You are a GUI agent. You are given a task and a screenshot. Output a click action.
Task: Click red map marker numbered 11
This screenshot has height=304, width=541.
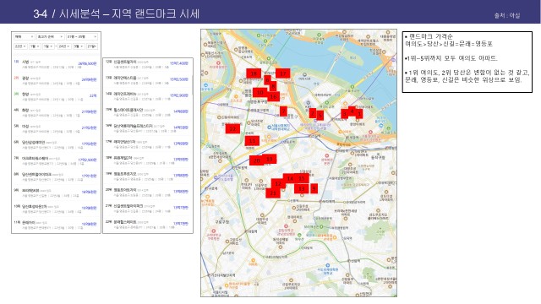pyautogui.click(x=252, y=141)
